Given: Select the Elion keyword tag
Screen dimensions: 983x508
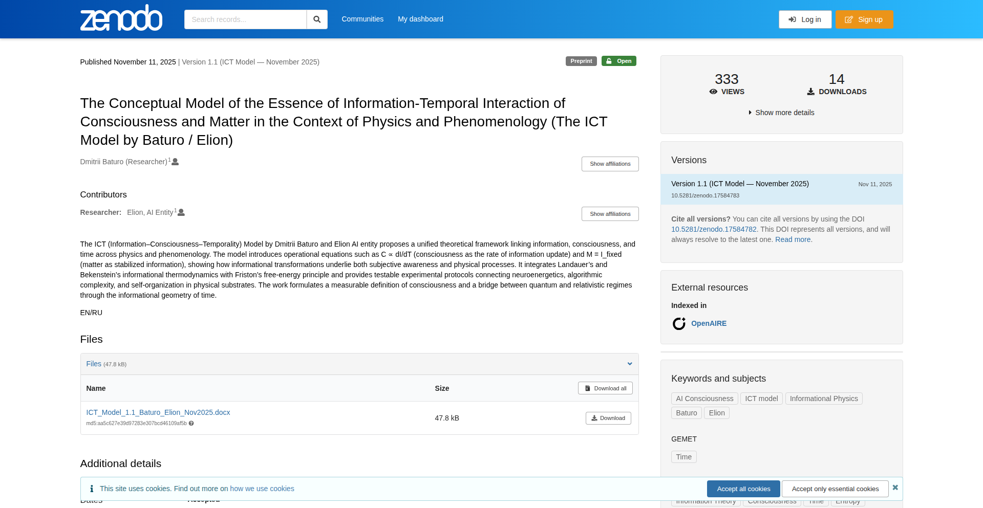Looking at the screenshot, I should (717, 413).
